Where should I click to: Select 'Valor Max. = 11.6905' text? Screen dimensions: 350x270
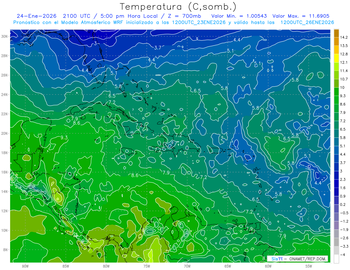click(x=301, y=16)
